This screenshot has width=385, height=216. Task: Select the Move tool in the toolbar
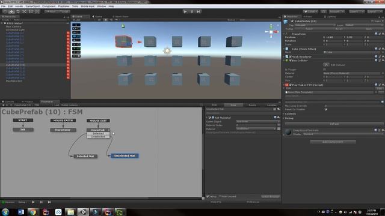click(11, 11)
